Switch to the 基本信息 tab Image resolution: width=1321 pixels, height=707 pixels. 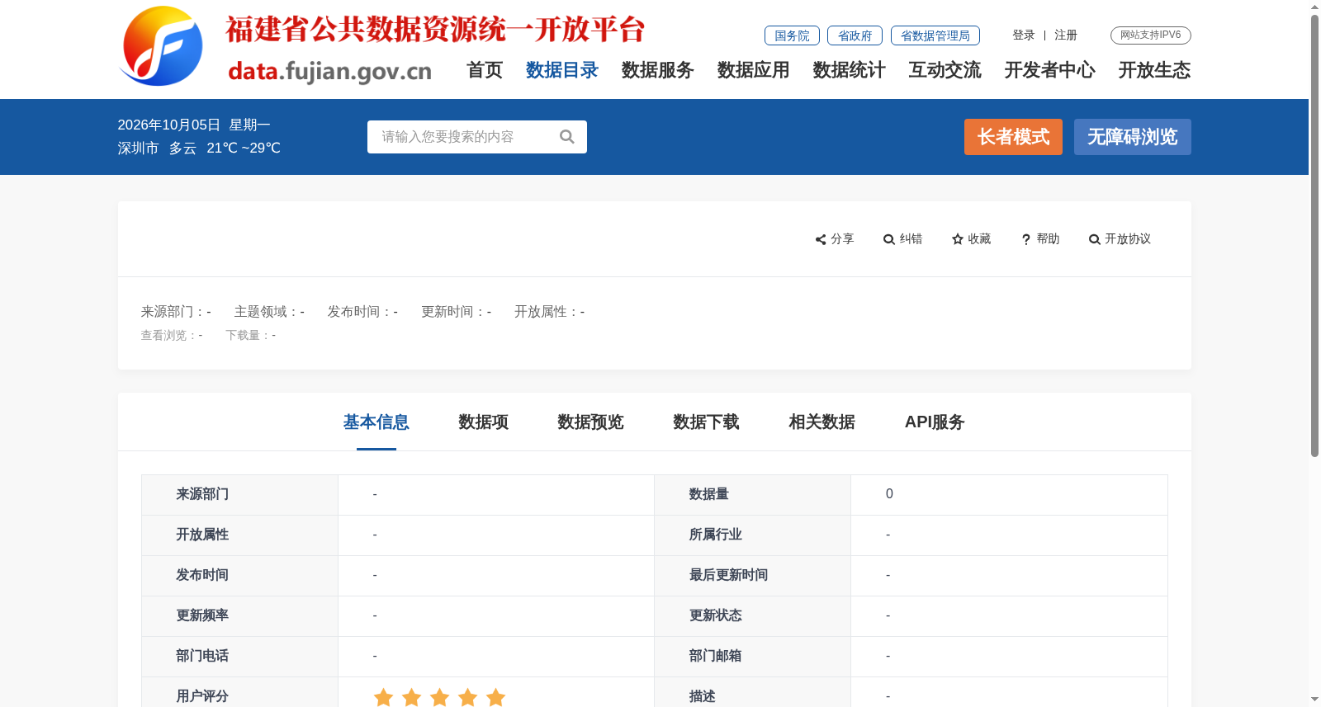click(376, 422)
